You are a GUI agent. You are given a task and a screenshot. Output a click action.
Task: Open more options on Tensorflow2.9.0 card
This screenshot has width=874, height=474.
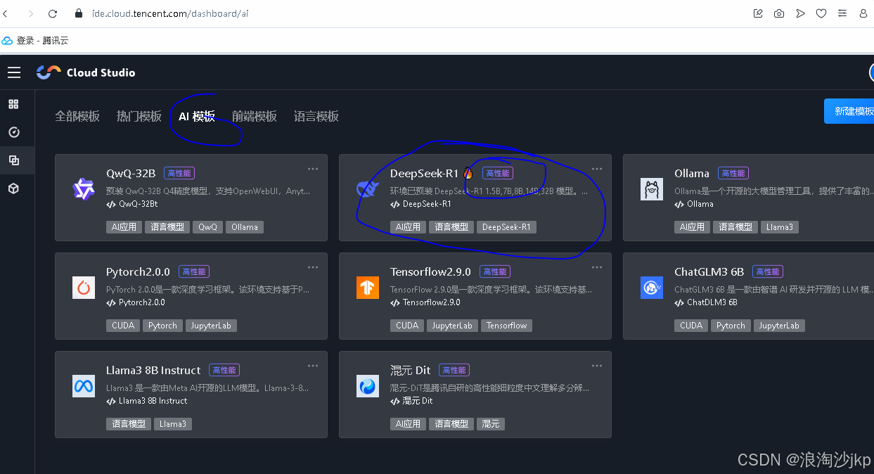click(x=597, y=267)
